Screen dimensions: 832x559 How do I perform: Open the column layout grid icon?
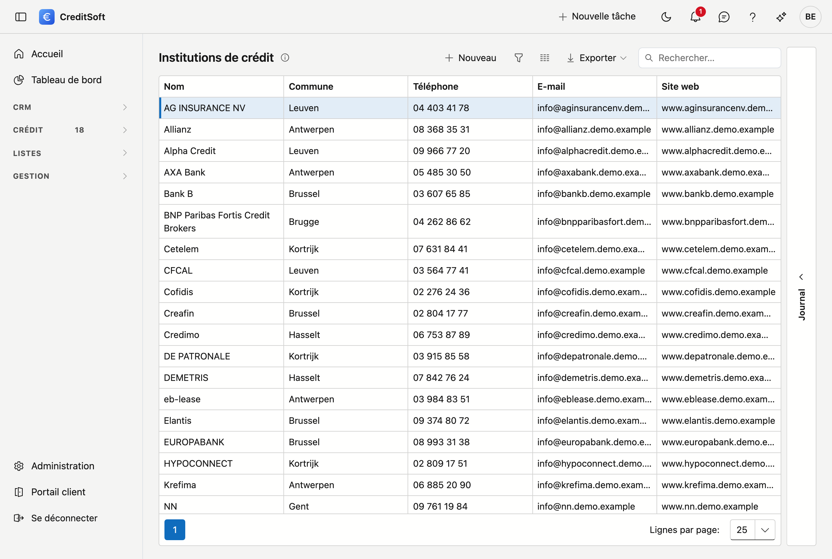[544, 58]
